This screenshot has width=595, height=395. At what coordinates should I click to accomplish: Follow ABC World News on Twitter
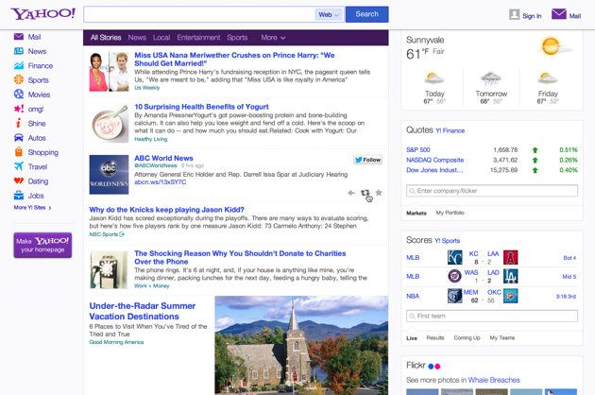367,160
